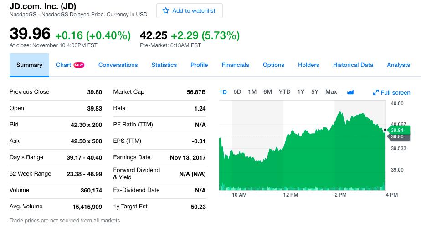
Task: Go to the Financials tab
Action: coord(236,65)
